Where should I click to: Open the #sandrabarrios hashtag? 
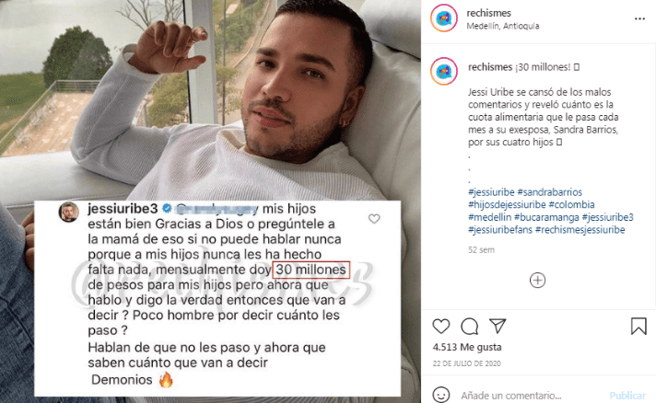pos(550,192)
